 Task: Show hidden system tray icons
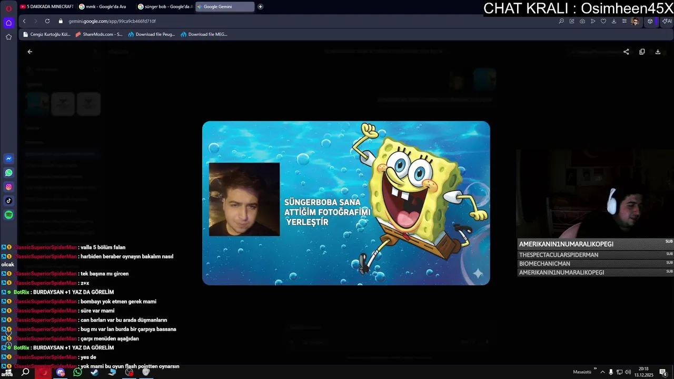[x=603, y=372]
